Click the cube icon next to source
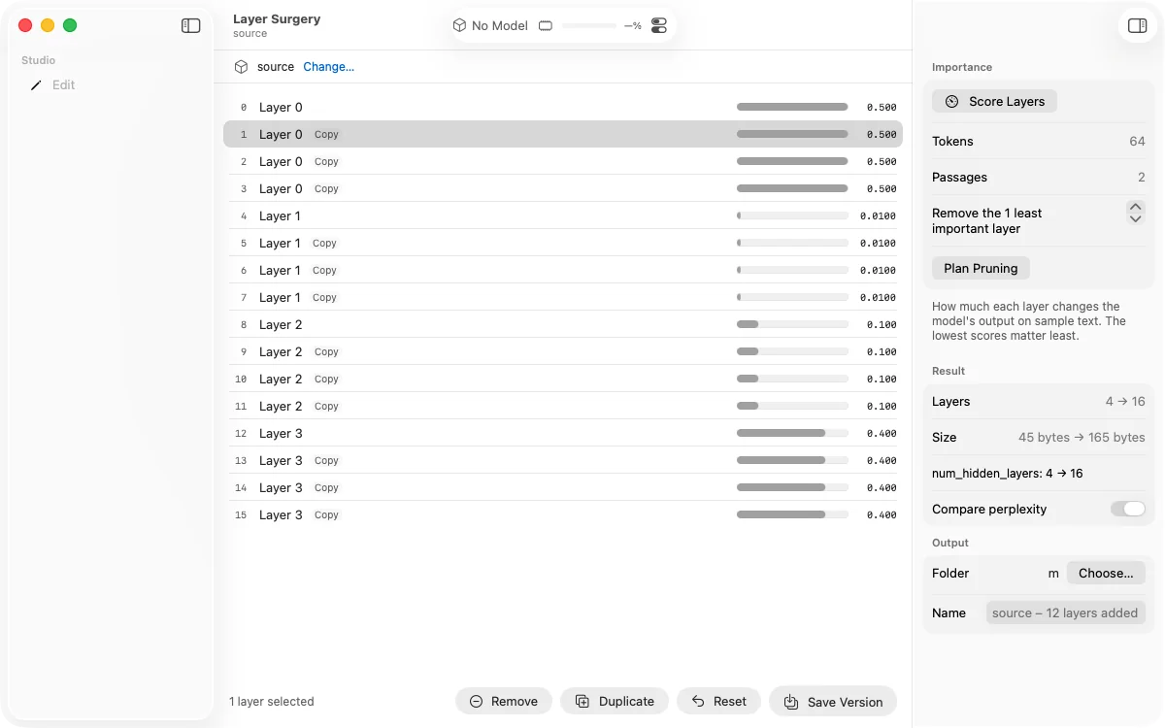Screen dimensions: 1165x728 point(241,67)
